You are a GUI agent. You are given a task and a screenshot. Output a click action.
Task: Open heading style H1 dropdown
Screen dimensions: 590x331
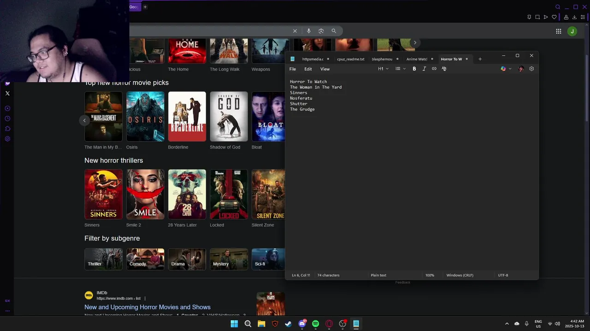pyautogui.click(x=383, y=69)
